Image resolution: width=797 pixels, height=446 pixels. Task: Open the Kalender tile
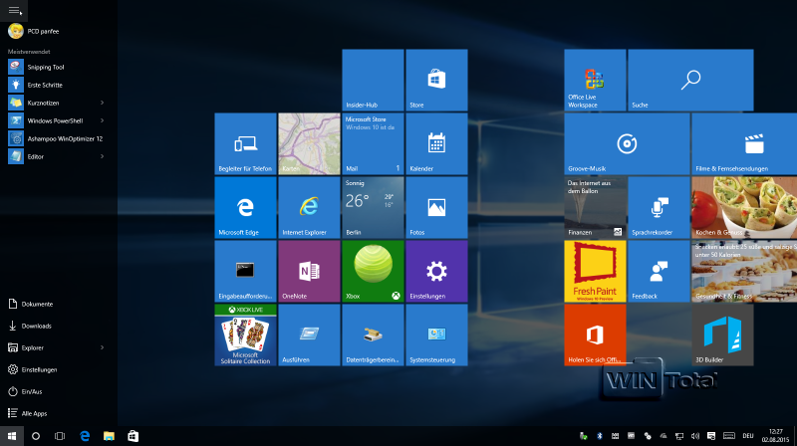(x=436, y=143)
